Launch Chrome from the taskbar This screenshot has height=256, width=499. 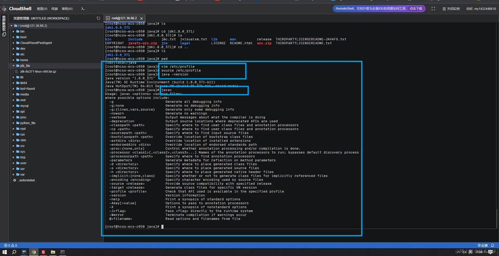point(34,252)
